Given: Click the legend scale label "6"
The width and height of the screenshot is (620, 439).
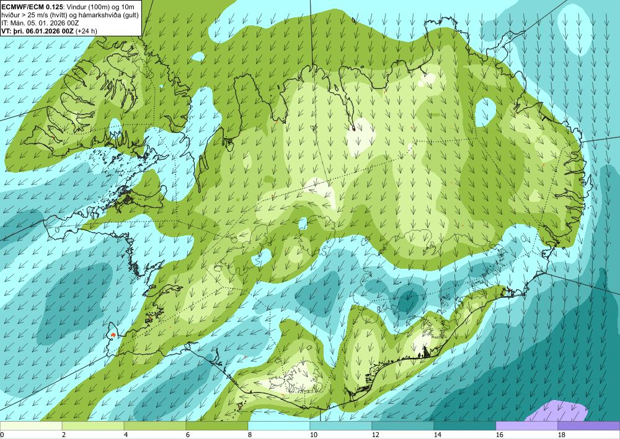Looking at the screenshot, I should [188, 435].
